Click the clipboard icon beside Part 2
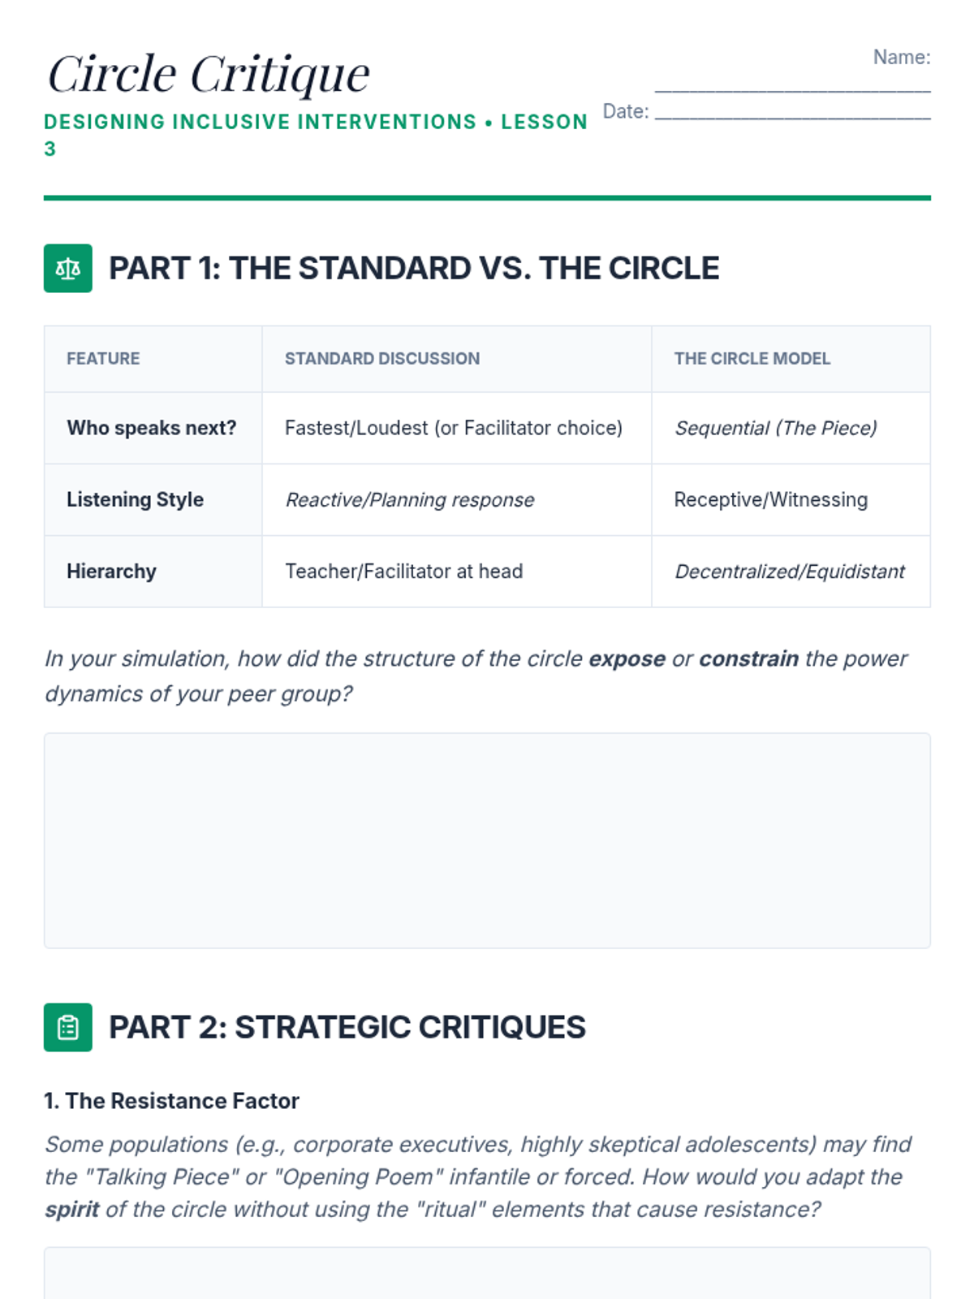 [67, 1027]
